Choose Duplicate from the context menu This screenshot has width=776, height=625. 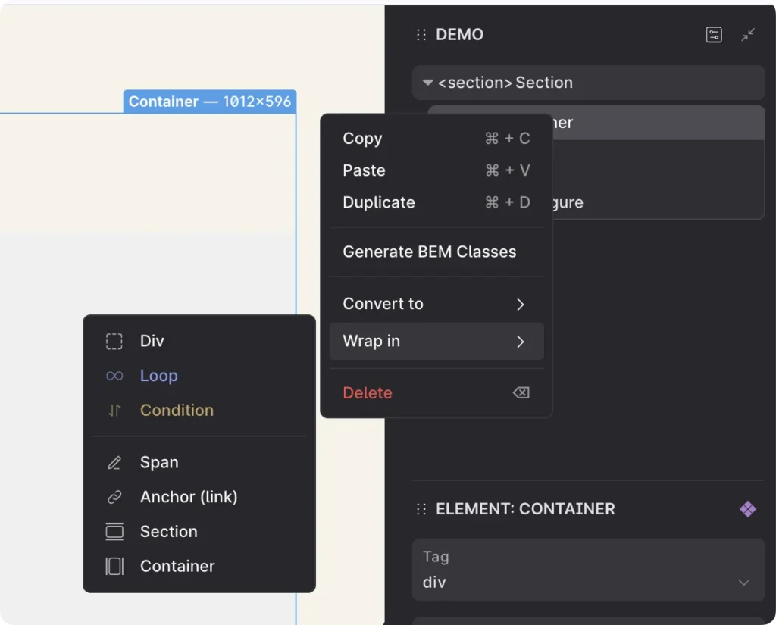tap(436, 202)
